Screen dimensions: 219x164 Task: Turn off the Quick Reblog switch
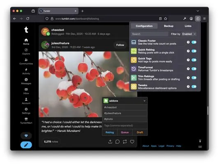click(194, 51)
